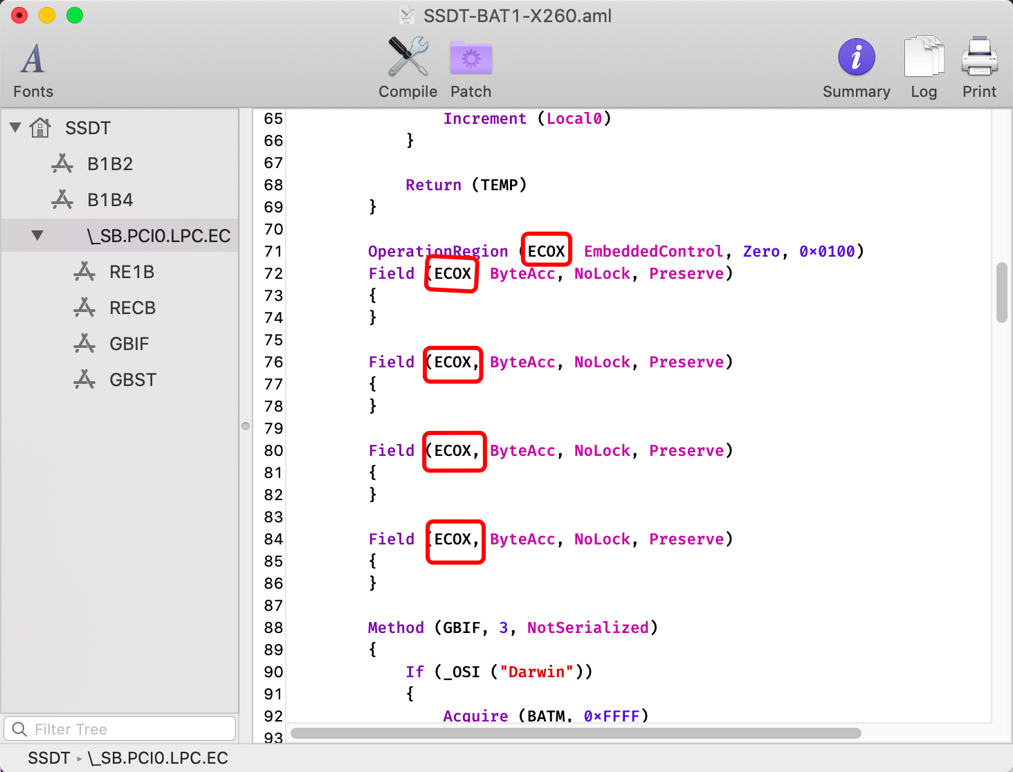Image resolution: width=1013 pixels, height=772 pixels.
Task: Click line number 87 in the gutter
Action: click(273, 605)
